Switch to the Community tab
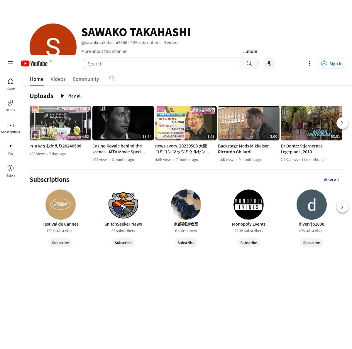This screenshot has width=352, height=349. [x=86, y=79]
